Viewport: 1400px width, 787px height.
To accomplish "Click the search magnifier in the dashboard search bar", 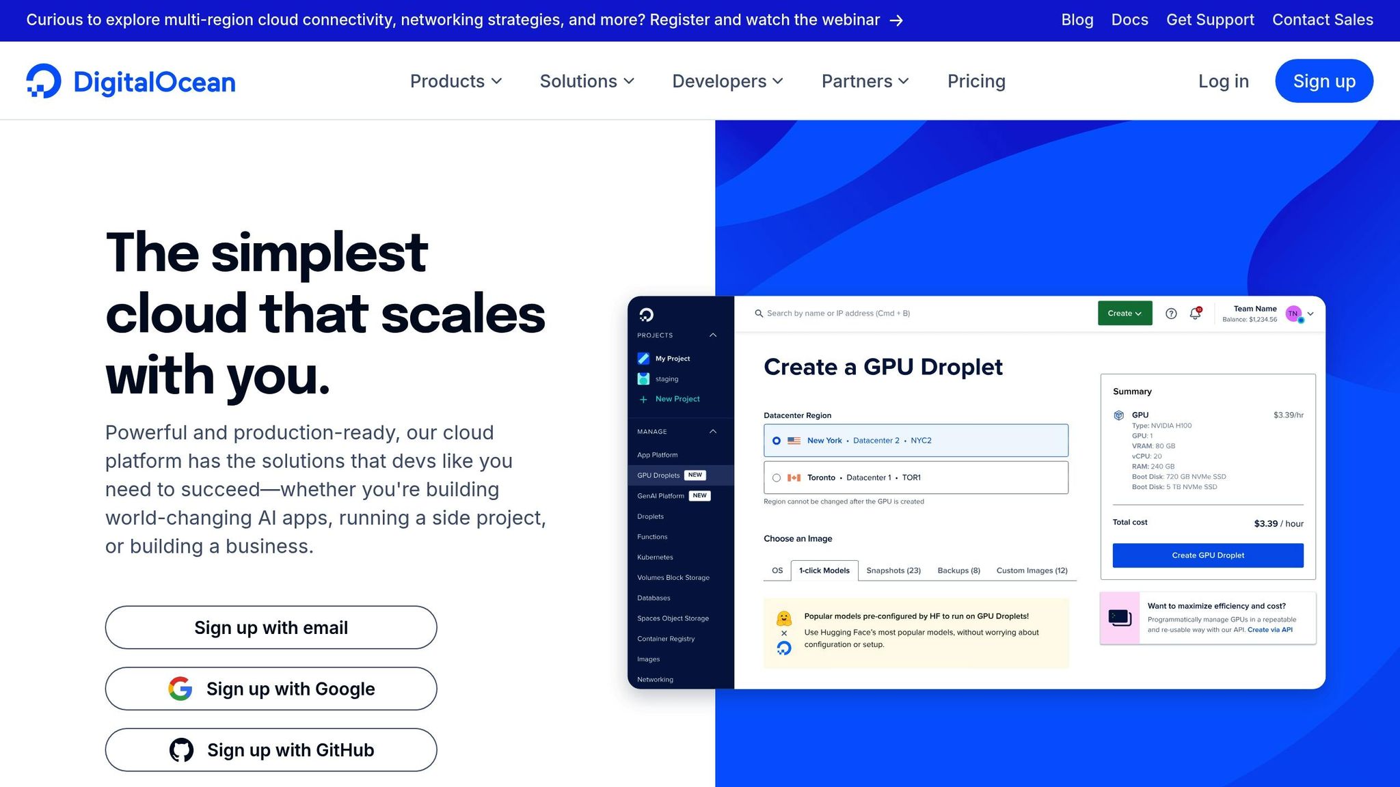I will click(x=759, y=313).
